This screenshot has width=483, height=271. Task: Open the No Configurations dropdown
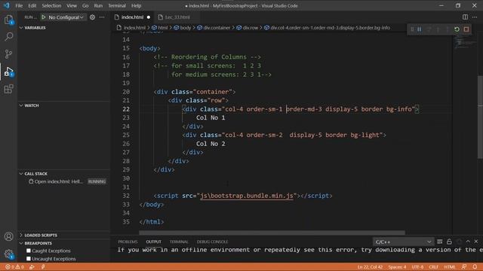(x=66, y=17)
